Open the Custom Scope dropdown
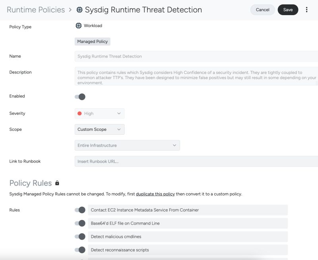This screenshot has width=318, height=260. pos(99,129)
